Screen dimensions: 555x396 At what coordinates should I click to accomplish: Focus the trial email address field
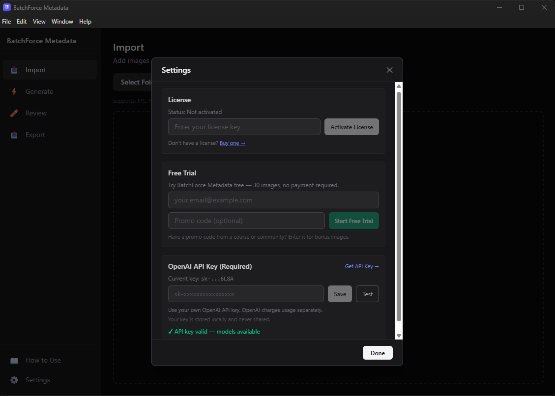click(x=273, y=200)
